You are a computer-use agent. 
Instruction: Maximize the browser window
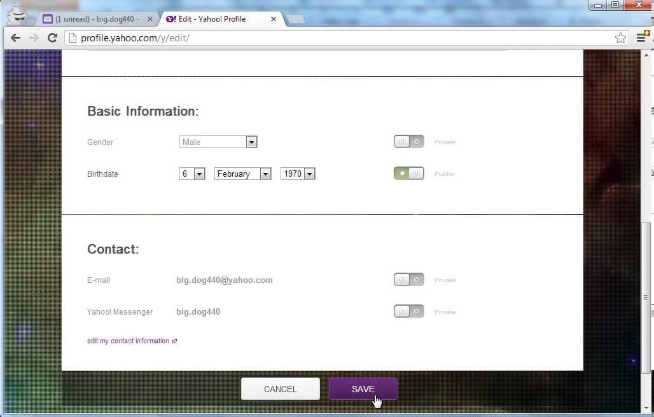(x=615, y=5)
